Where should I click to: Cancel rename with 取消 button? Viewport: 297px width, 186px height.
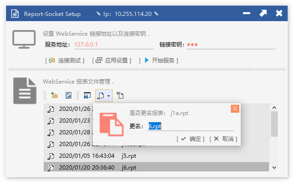223,139
